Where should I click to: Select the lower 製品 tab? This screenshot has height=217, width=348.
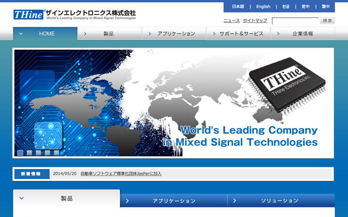[66, 198]
